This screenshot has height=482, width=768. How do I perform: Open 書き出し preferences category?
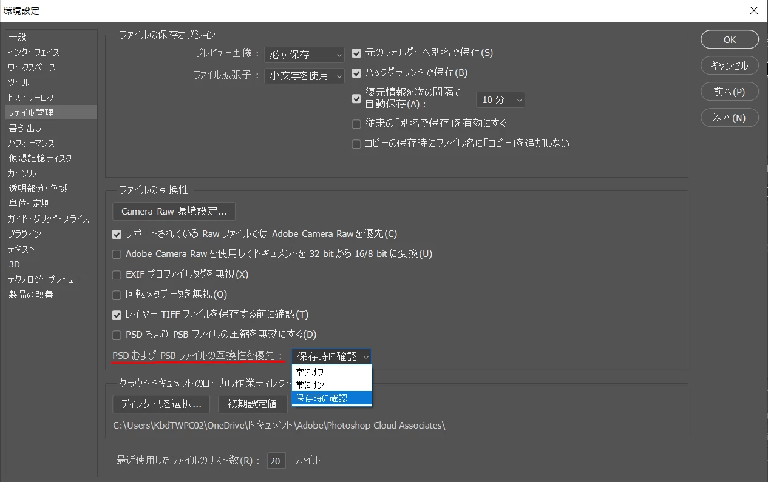pos(51,128)
